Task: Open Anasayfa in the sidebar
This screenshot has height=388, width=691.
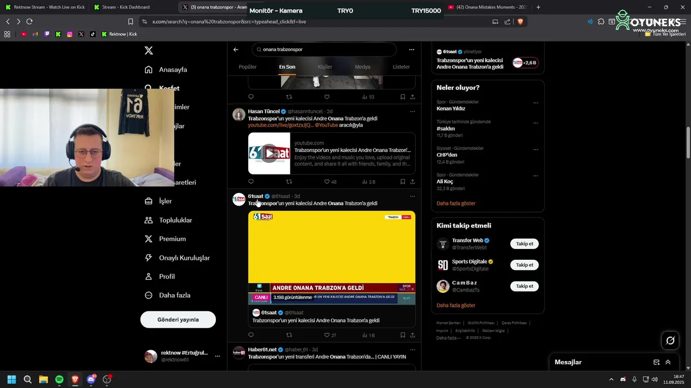Action: tap(166, 70)
